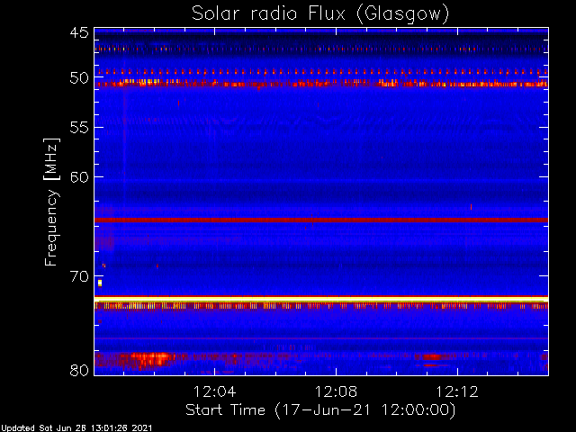Click the bright yellow-white band below 70 MHz
The image size is (576, 432).
[x=321, y=300]
